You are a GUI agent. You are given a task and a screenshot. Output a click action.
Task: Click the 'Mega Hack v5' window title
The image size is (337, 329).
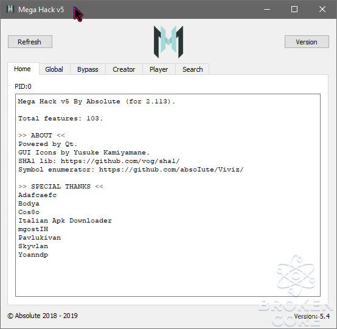[x=41, y=10]
